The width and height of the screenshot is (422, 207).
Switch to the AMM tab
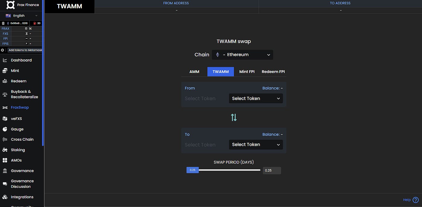(194, 72)
